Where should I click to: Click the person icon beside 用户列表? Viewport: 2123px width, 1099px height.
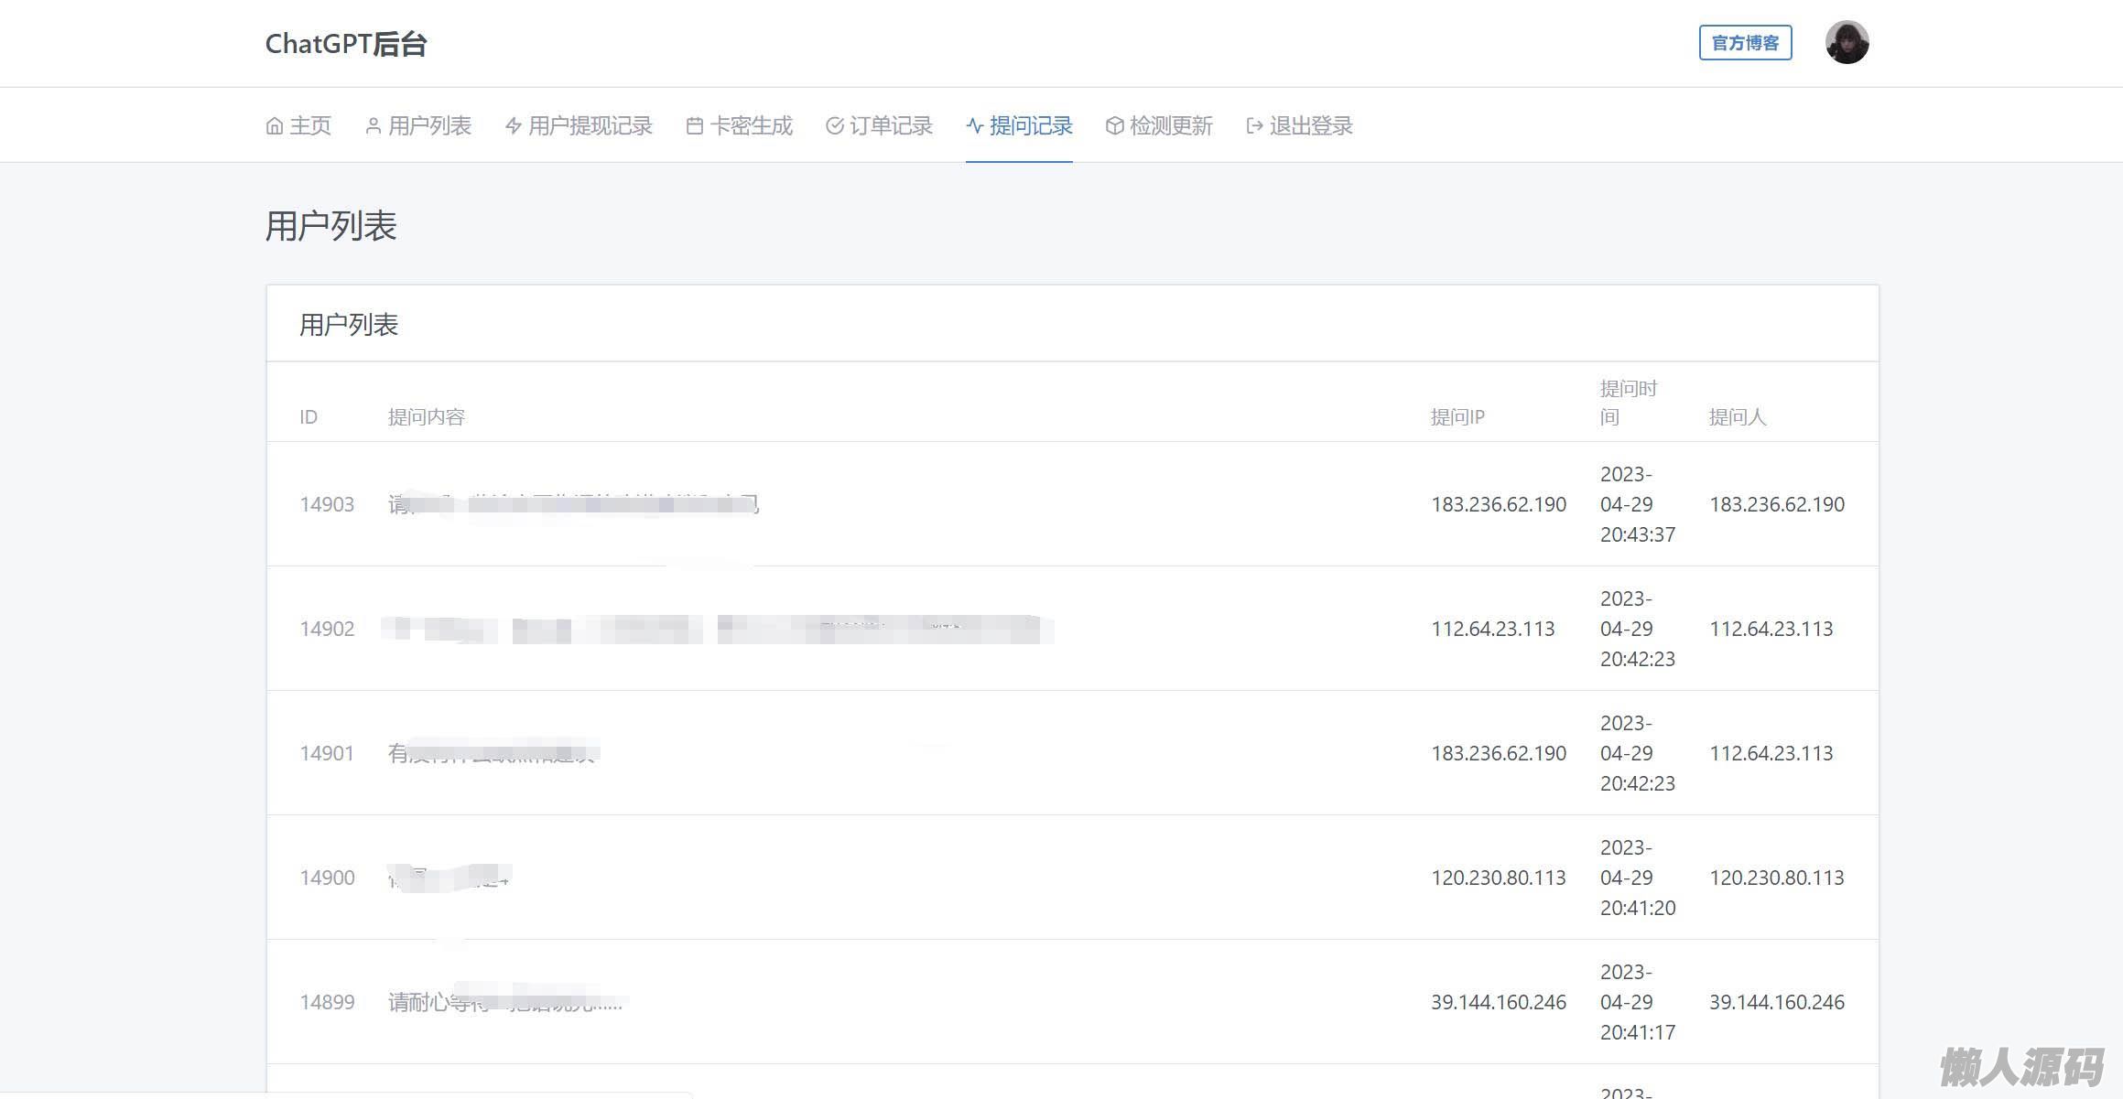(373, 126)
